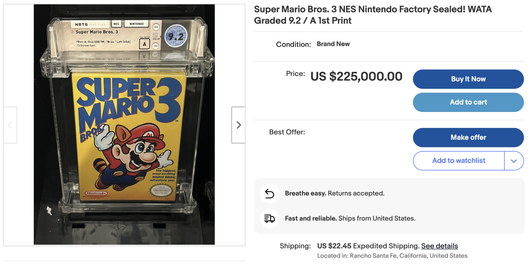Click the Returns accepted message
Image resolution: width=530 pixels, height=265 pixels.
334,193
